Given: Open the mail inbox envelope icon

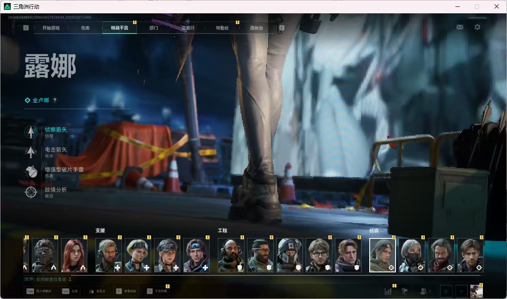Looking at the screenshot, I should coord(460,27).
